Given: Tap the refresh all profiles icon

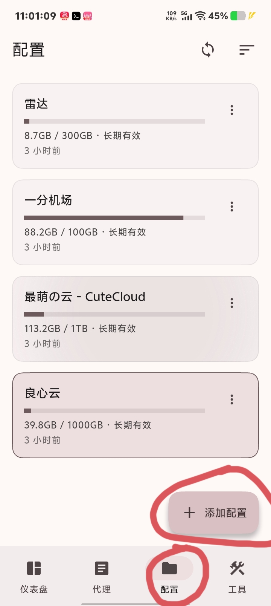Looking at the screenshot, I should click(208, 50).
